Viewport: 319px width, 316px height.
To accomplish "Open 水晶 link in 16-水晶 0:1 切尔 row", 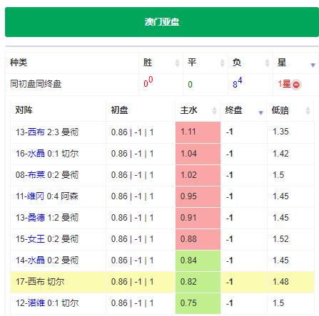I will click(36, 154).
